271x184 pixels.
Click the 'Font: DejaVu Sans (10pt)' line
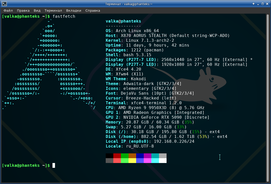[150, 93]
